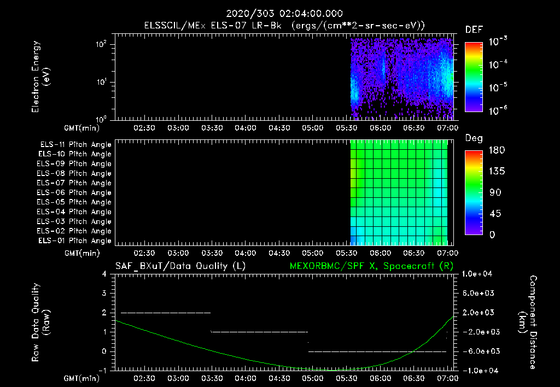This screenshot has height=387, width=560.
Task: Click the ELS-04 Pitch Angle label
Action: pos(74,212)
